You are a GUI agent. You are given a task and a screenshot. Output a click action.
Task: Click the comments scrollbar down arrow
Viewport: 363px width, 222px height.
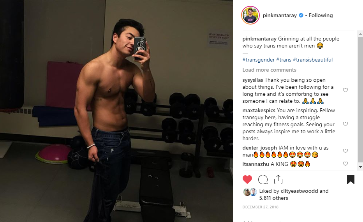360,167
